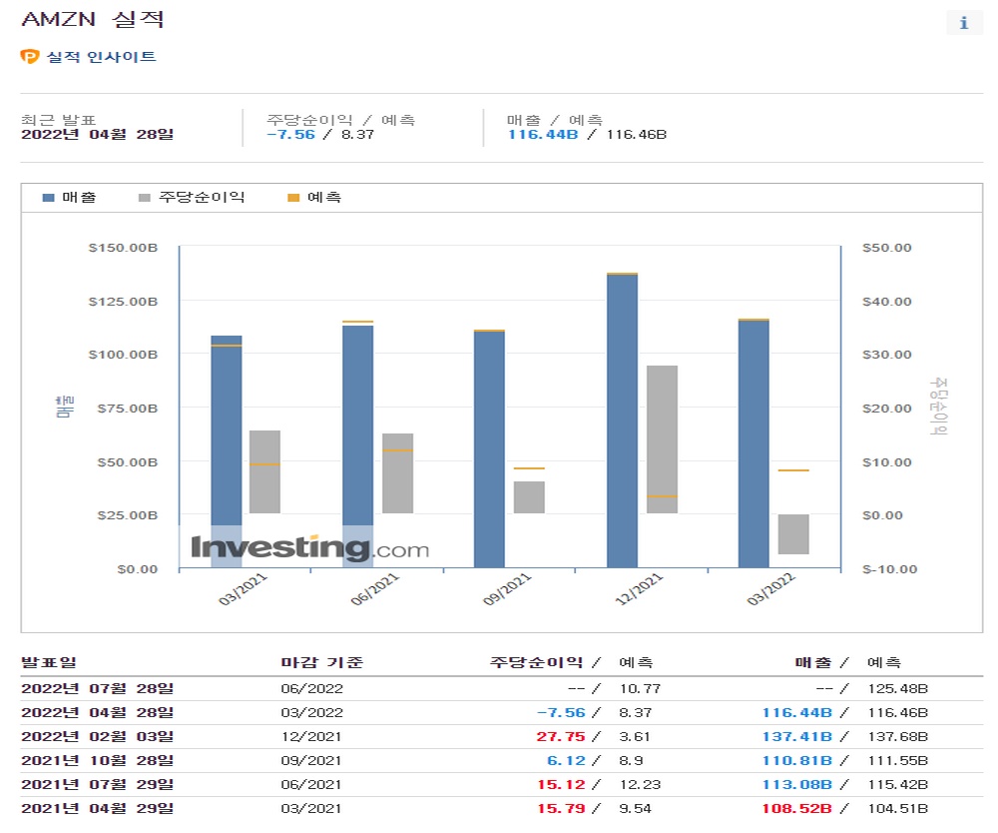Click the 03/2022 x-axis label
998x833 pixels.
[770, 589]
